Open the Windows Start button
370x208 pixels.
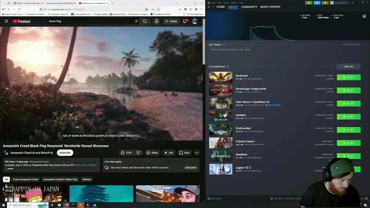[3, 205]
